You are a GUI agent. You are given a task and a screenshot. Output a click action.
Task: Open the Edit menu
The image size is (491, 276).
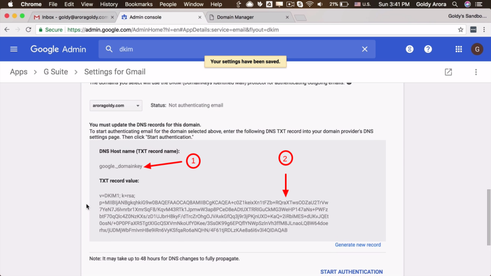pyautogui.click(x=69, y=4)
